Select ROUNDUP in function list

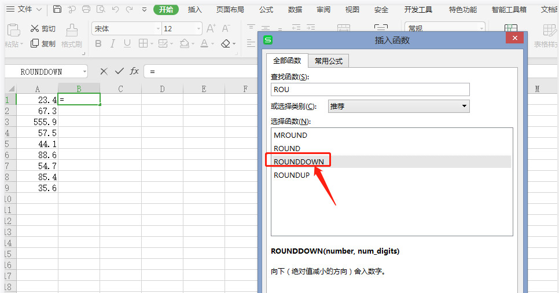point(391,175)
